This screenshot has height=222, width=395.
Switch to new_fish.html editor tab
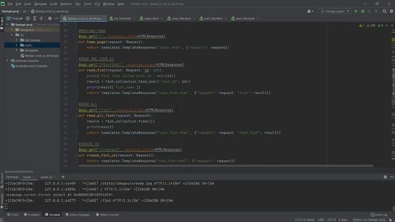point(244,18)
